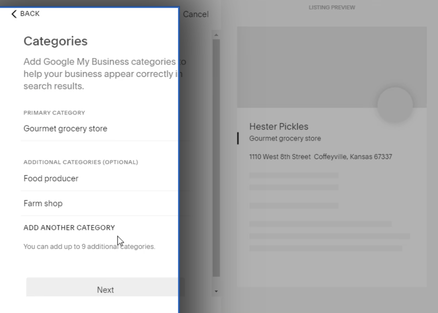Click the Primary Category label
The height and width of the screenshot is (313, 438).
pyautogui.click(x=54, y=112)
